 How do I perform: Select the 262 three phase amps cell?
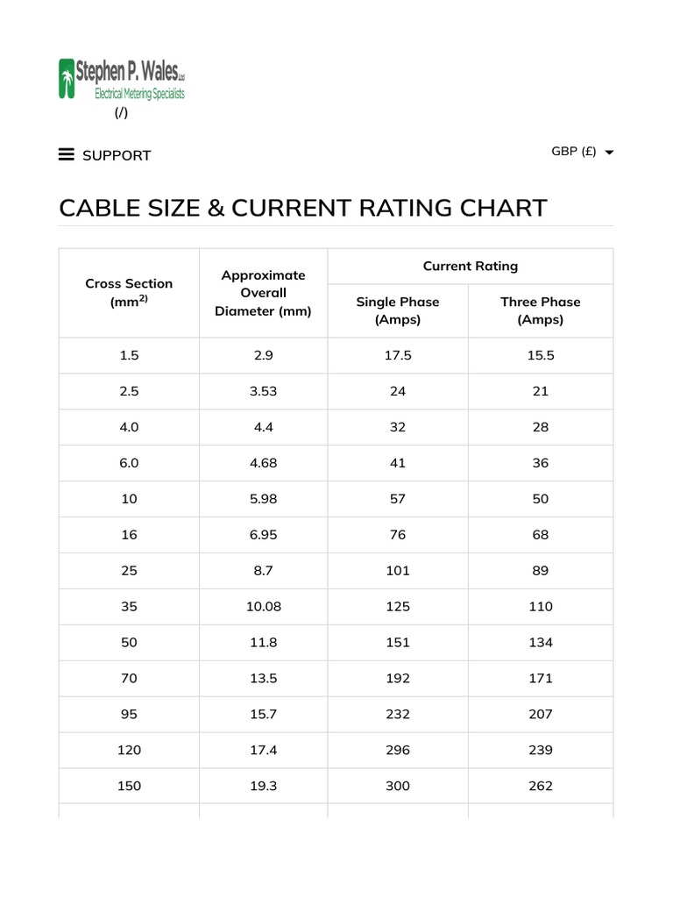click(x=540, y=786)
